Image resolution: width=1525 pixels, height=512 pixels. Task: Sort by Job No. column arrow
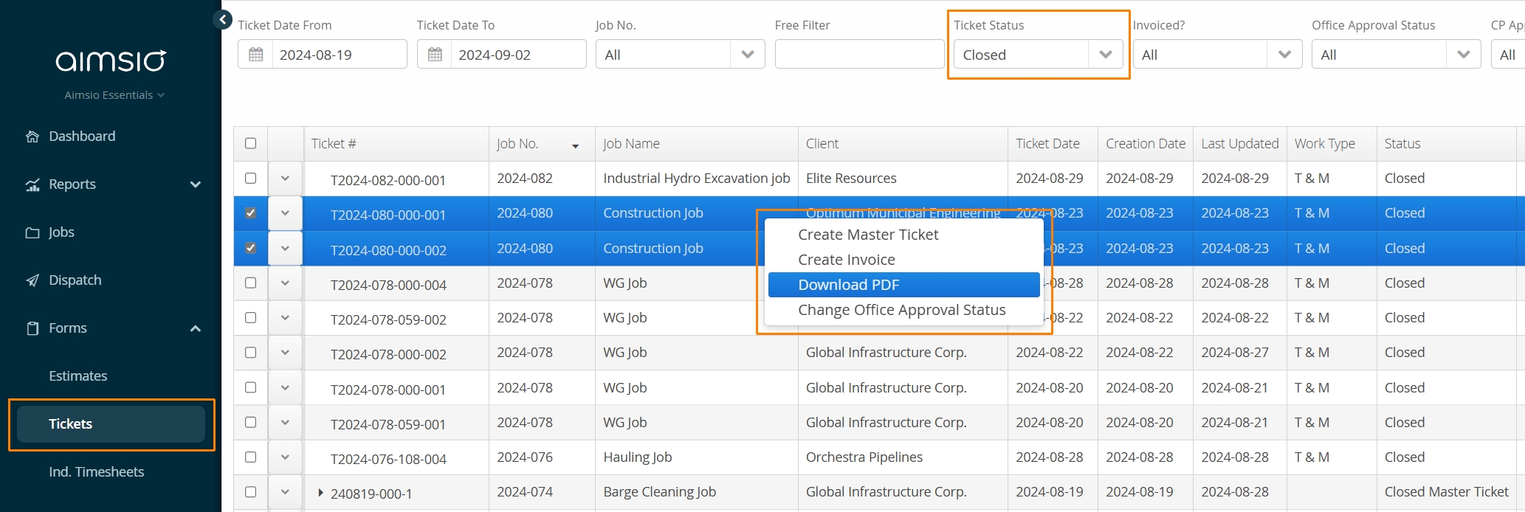tap(576, 145)
